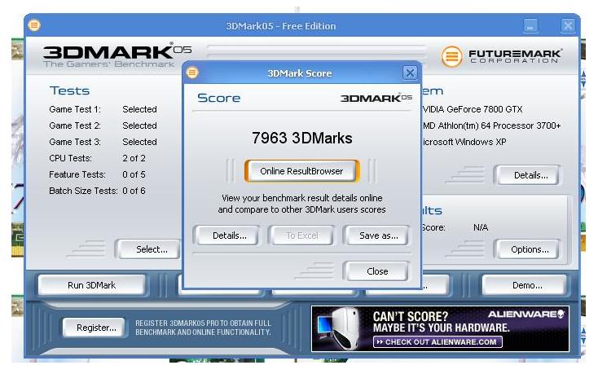Click the 'View your benchmark result details online' text
Image resolution: width=598 pixels, height=374 pixels.
pyautogui.click(x=301, y=198)
